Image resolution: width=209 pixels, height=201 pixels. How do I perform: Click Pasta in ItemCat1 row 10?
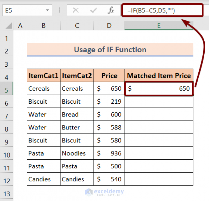coord(44,153)
